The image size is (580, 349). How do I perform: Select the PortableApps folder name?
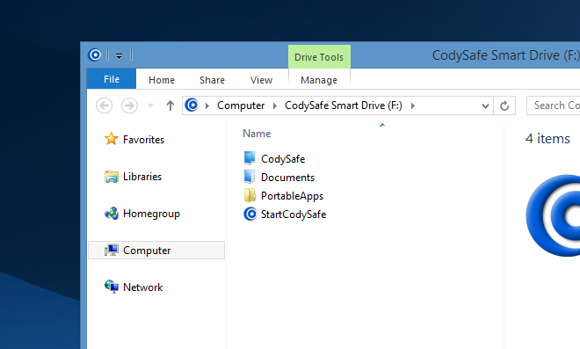[293, 196]
